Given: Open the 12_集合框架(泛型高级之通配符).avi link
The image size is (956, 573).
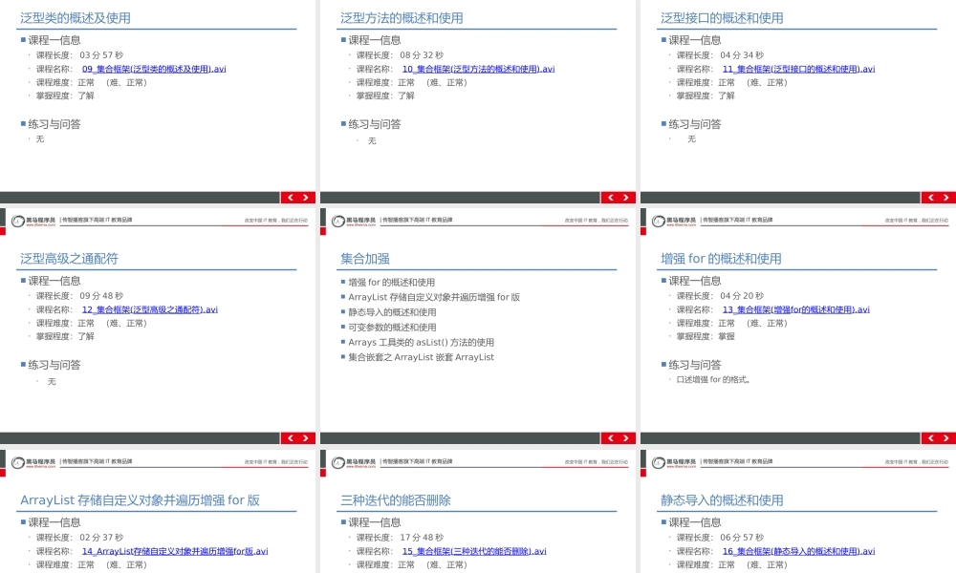Looking at the screenshot, I should (x=153, y=308).
